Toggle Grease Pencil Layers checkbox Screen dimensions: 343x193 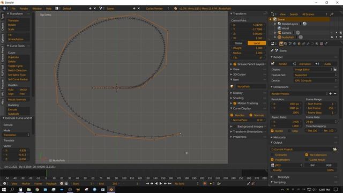(235, 64)
